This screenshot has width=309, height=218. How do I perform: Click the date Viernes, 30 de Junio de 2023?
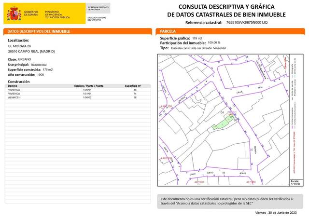[x=275, y=212]
